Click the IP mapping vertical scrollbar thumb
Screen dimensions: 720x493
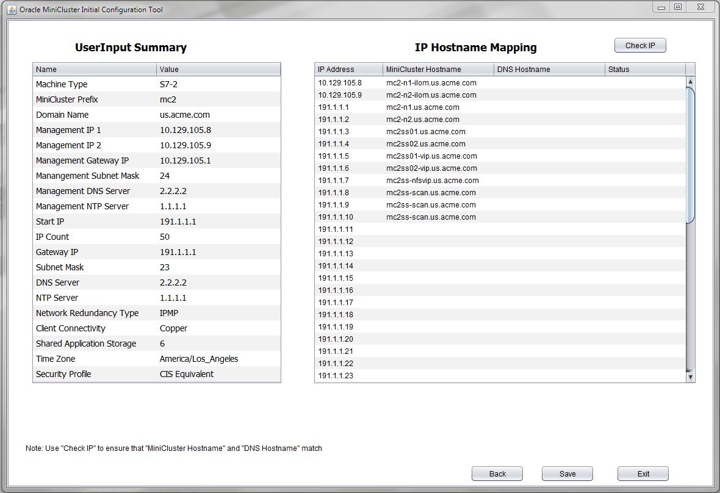(690, 155)
